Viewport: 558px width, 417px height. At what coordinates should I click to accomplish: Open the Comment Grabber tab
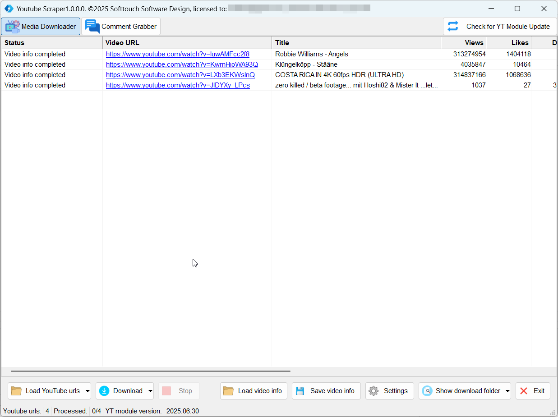click(x=121, y=27)
